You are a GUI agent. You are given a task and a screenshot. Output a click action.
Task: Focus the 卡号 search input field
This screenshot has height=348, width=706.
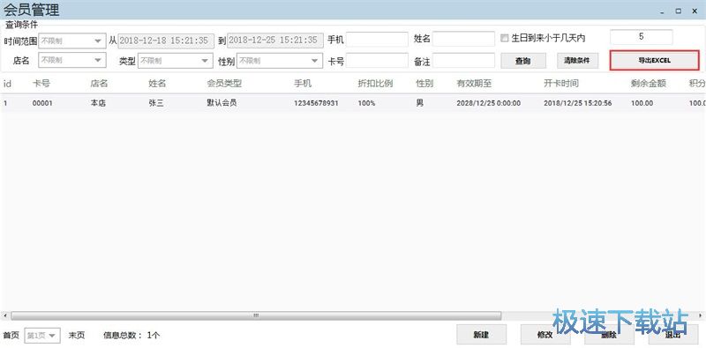tap(378, 61)
